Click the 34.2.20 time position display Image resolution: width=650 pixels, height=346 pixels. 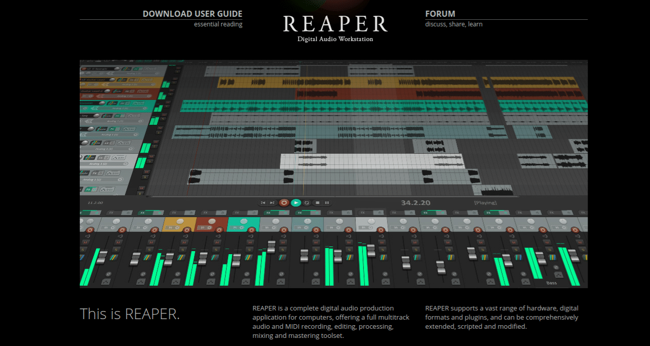click(x=415, y=203)
